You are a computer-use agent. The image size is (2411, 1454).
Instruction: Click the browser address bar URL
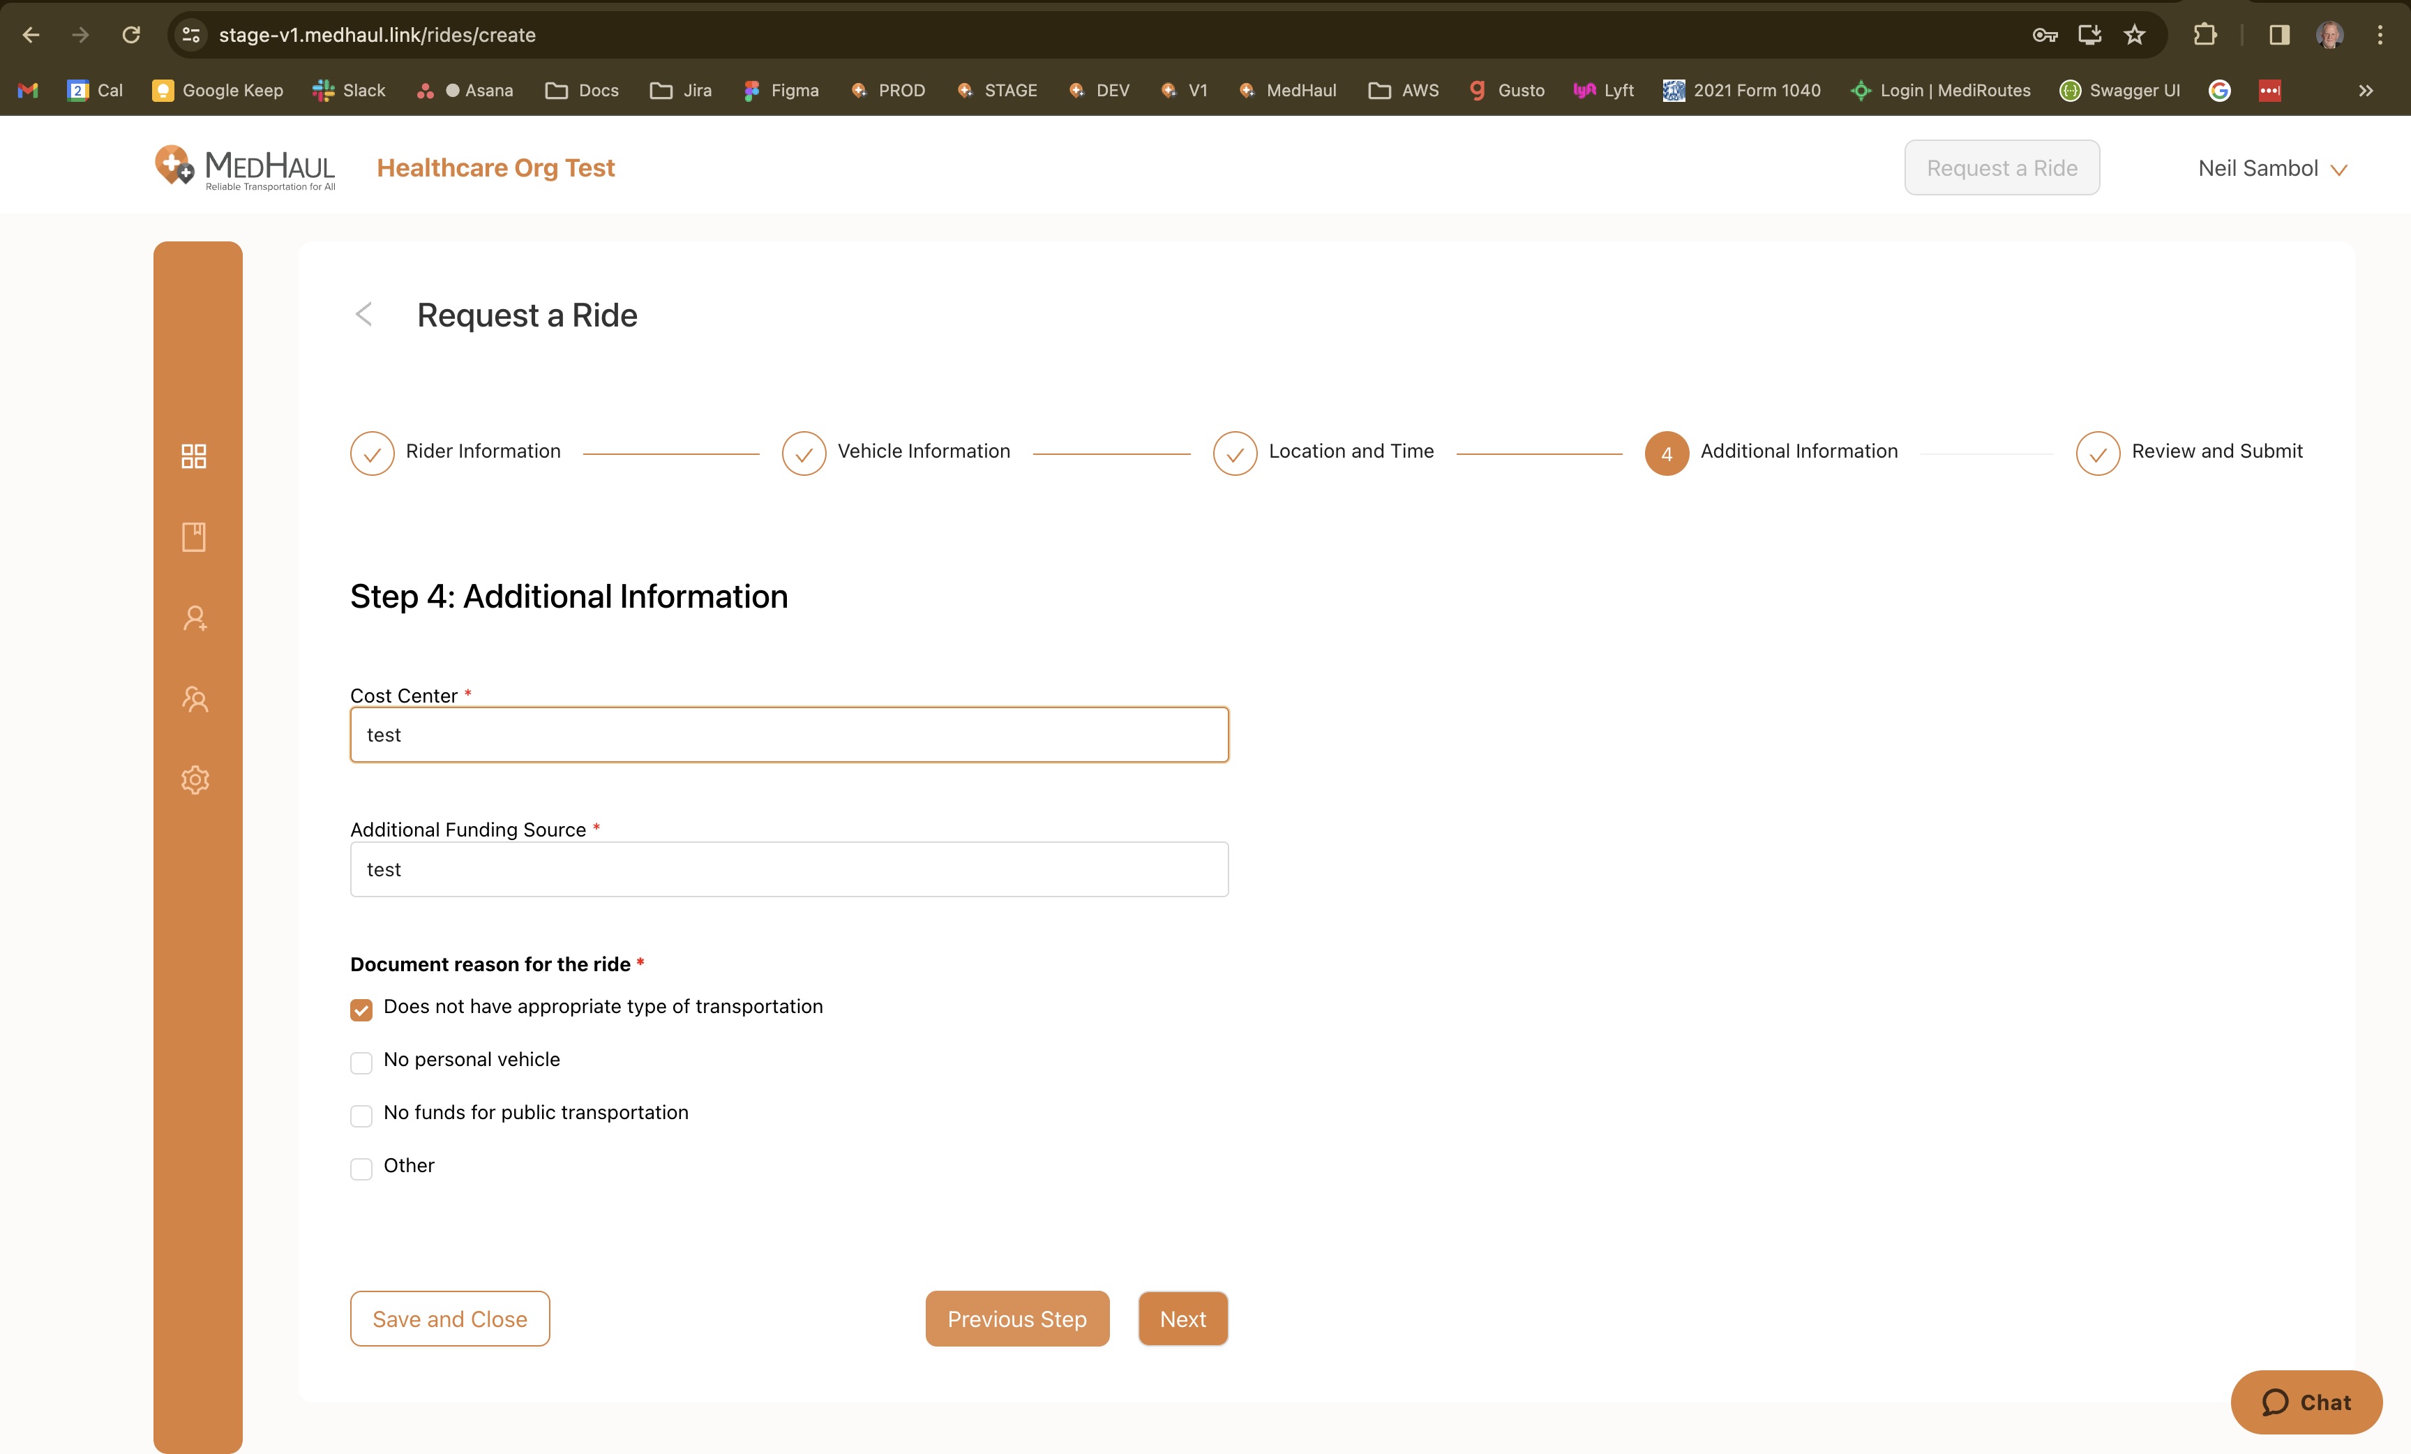377,35
